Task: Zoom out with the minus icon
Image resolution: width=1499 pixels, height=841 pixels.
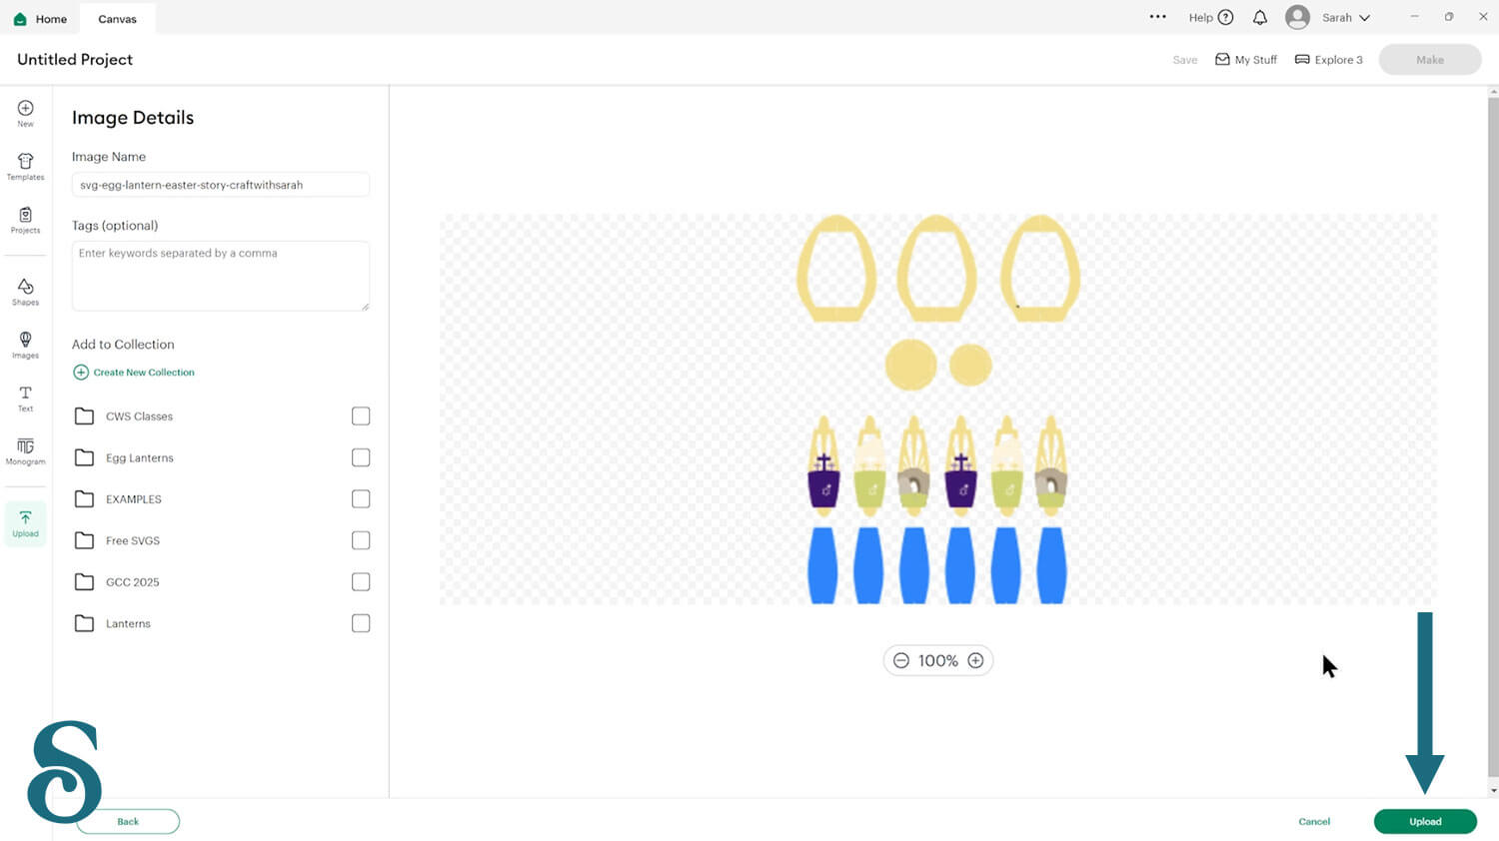Action: coord(901,660)
